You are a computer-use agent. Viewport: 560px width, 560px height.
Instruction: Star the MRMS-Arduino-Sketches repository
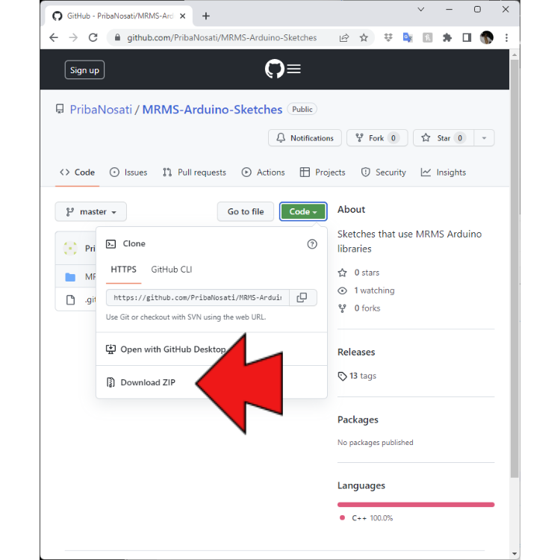pos(443,138)
